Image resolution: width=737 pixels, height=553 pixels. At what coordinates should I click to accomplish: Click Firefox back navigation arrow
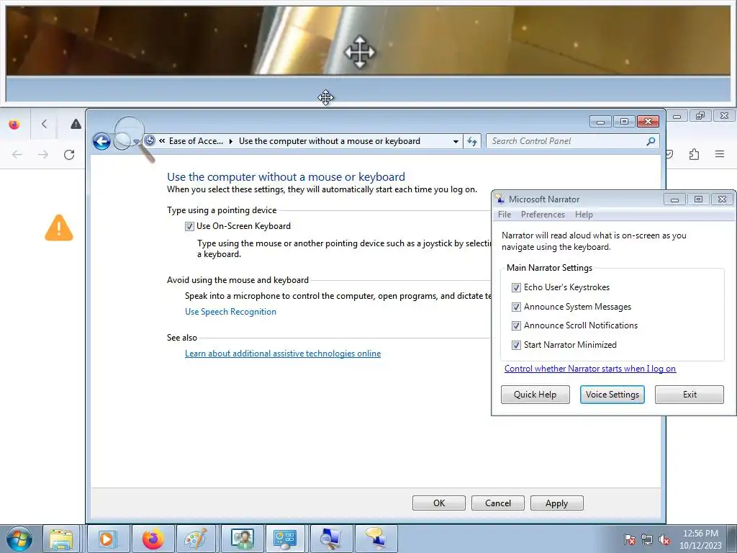[17, 154]
